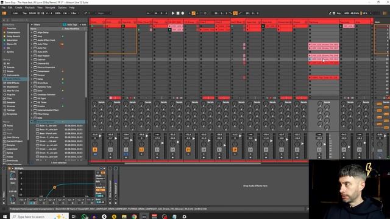Screen dimensions: 390x219
Task: Open Drums in the Library
Action: (10, 71)
